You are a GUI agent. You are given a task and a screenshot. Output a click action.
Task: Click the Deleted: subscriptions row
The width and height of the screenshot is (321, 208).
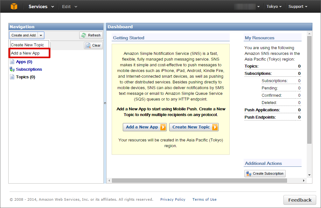[281, 103]
